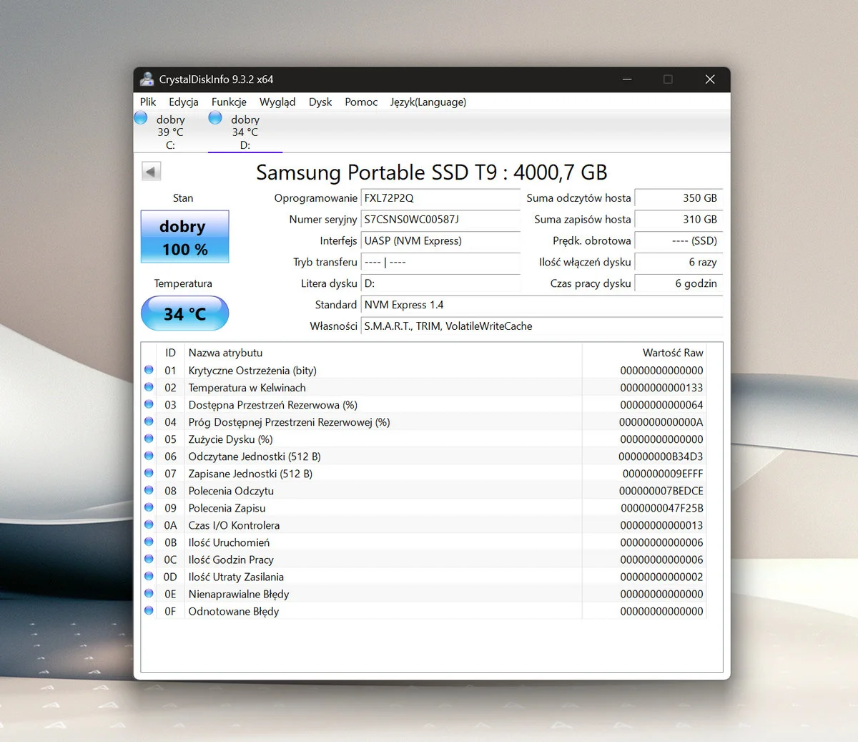
Task: Click the 34 °C temperature button
Action: click(184, 313)
